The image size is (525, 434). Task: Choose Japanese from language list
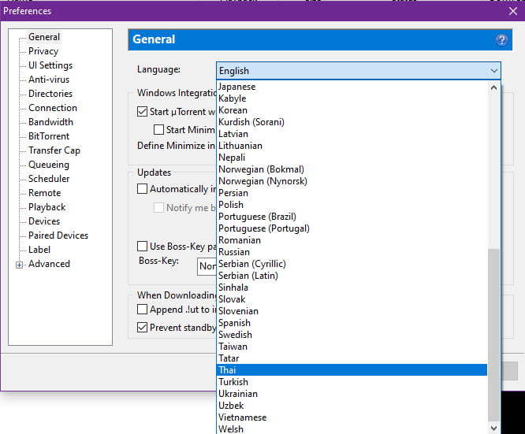(x=352, y=87)
